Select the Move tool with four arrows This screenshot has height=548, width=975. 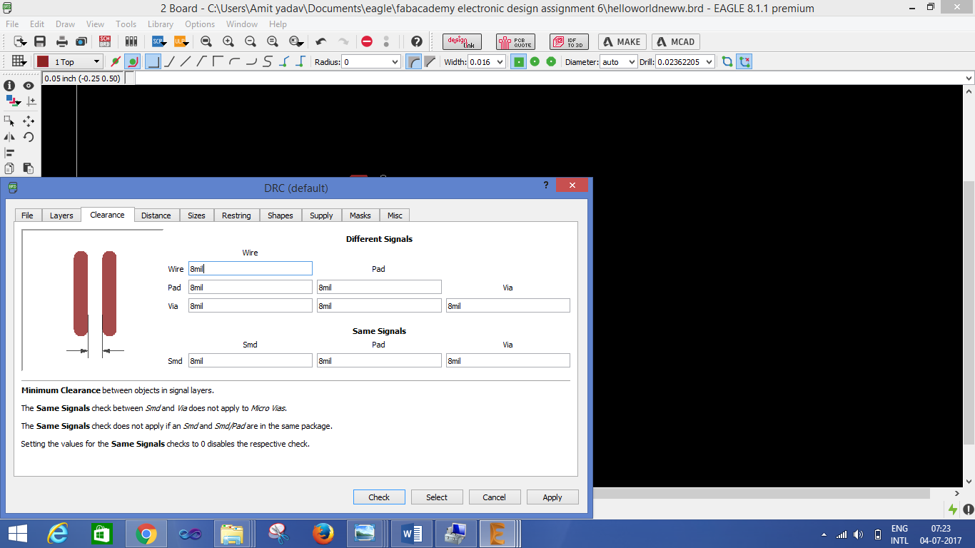tap(29, 121)
